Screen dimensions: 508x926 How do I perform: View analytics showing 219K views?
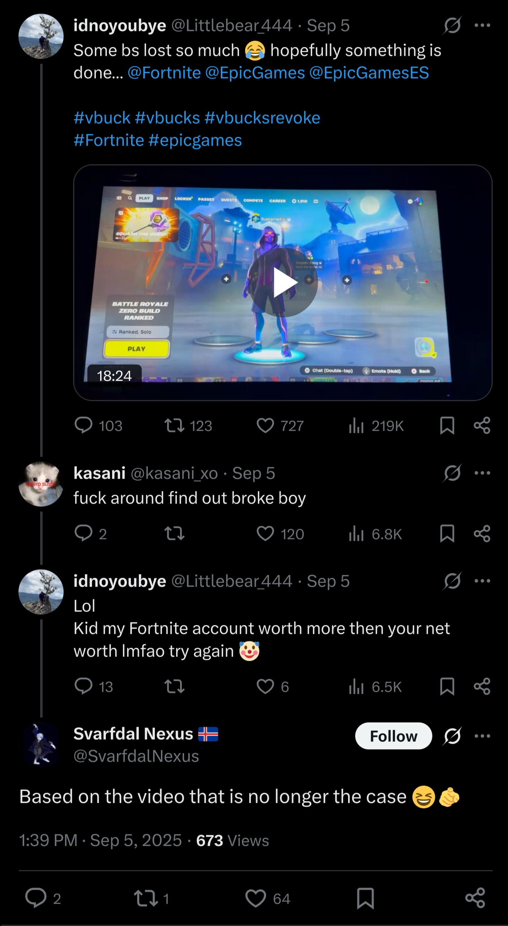tap(375, 426)
